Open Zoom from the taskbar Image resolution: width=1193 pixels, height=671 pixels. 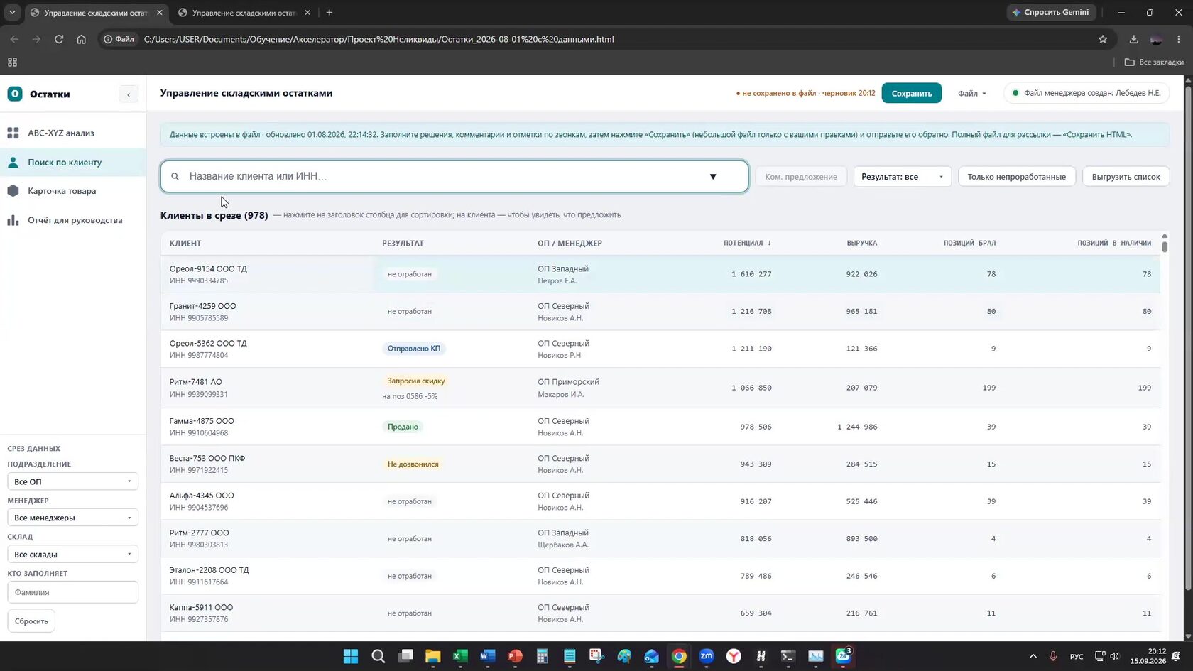[x=707, y=656]
